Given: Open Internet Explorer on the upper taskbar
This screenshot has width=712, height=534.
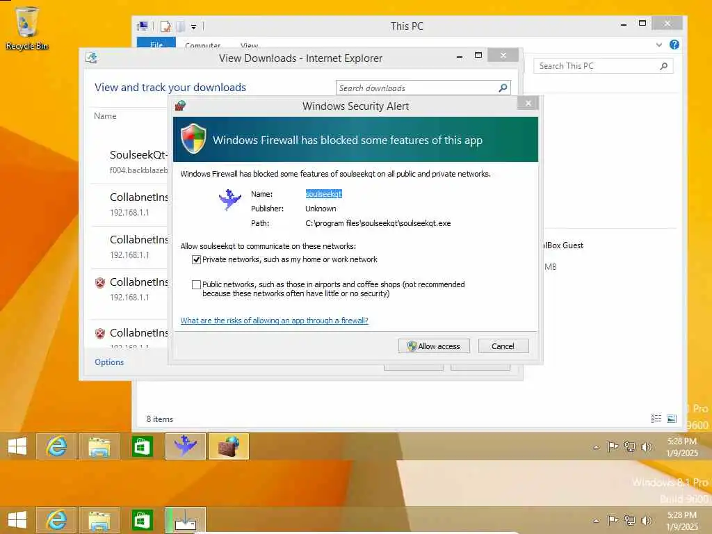Looking at the screenshot, I should pos(56,446).
